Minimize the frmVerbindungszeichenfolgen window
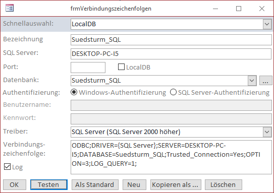Image resolution: width=274 pixels, height=193 pixels. pos(215,9)
